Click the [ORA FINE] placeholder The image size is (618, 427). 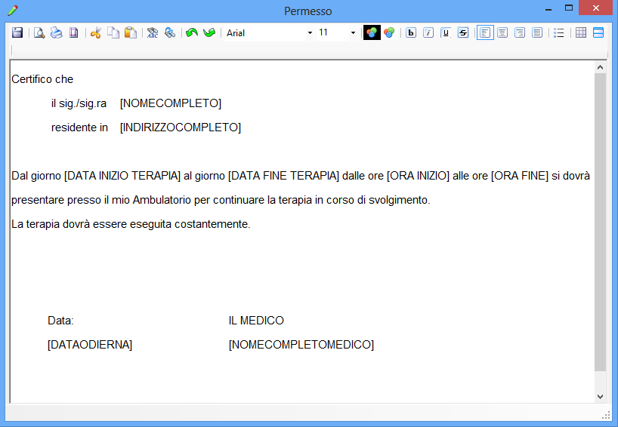tap(520, 176)
